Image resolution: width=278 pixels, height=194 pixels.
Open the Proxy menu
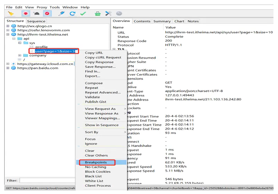tap(42, 7)
